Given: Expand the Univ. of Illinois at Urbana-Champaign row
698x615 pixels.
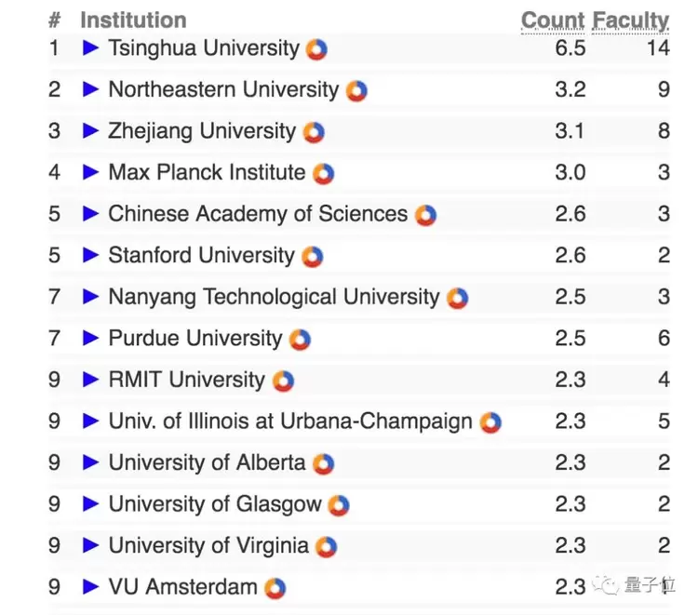Looking at the screenshot, I should (x=90, y=421).
